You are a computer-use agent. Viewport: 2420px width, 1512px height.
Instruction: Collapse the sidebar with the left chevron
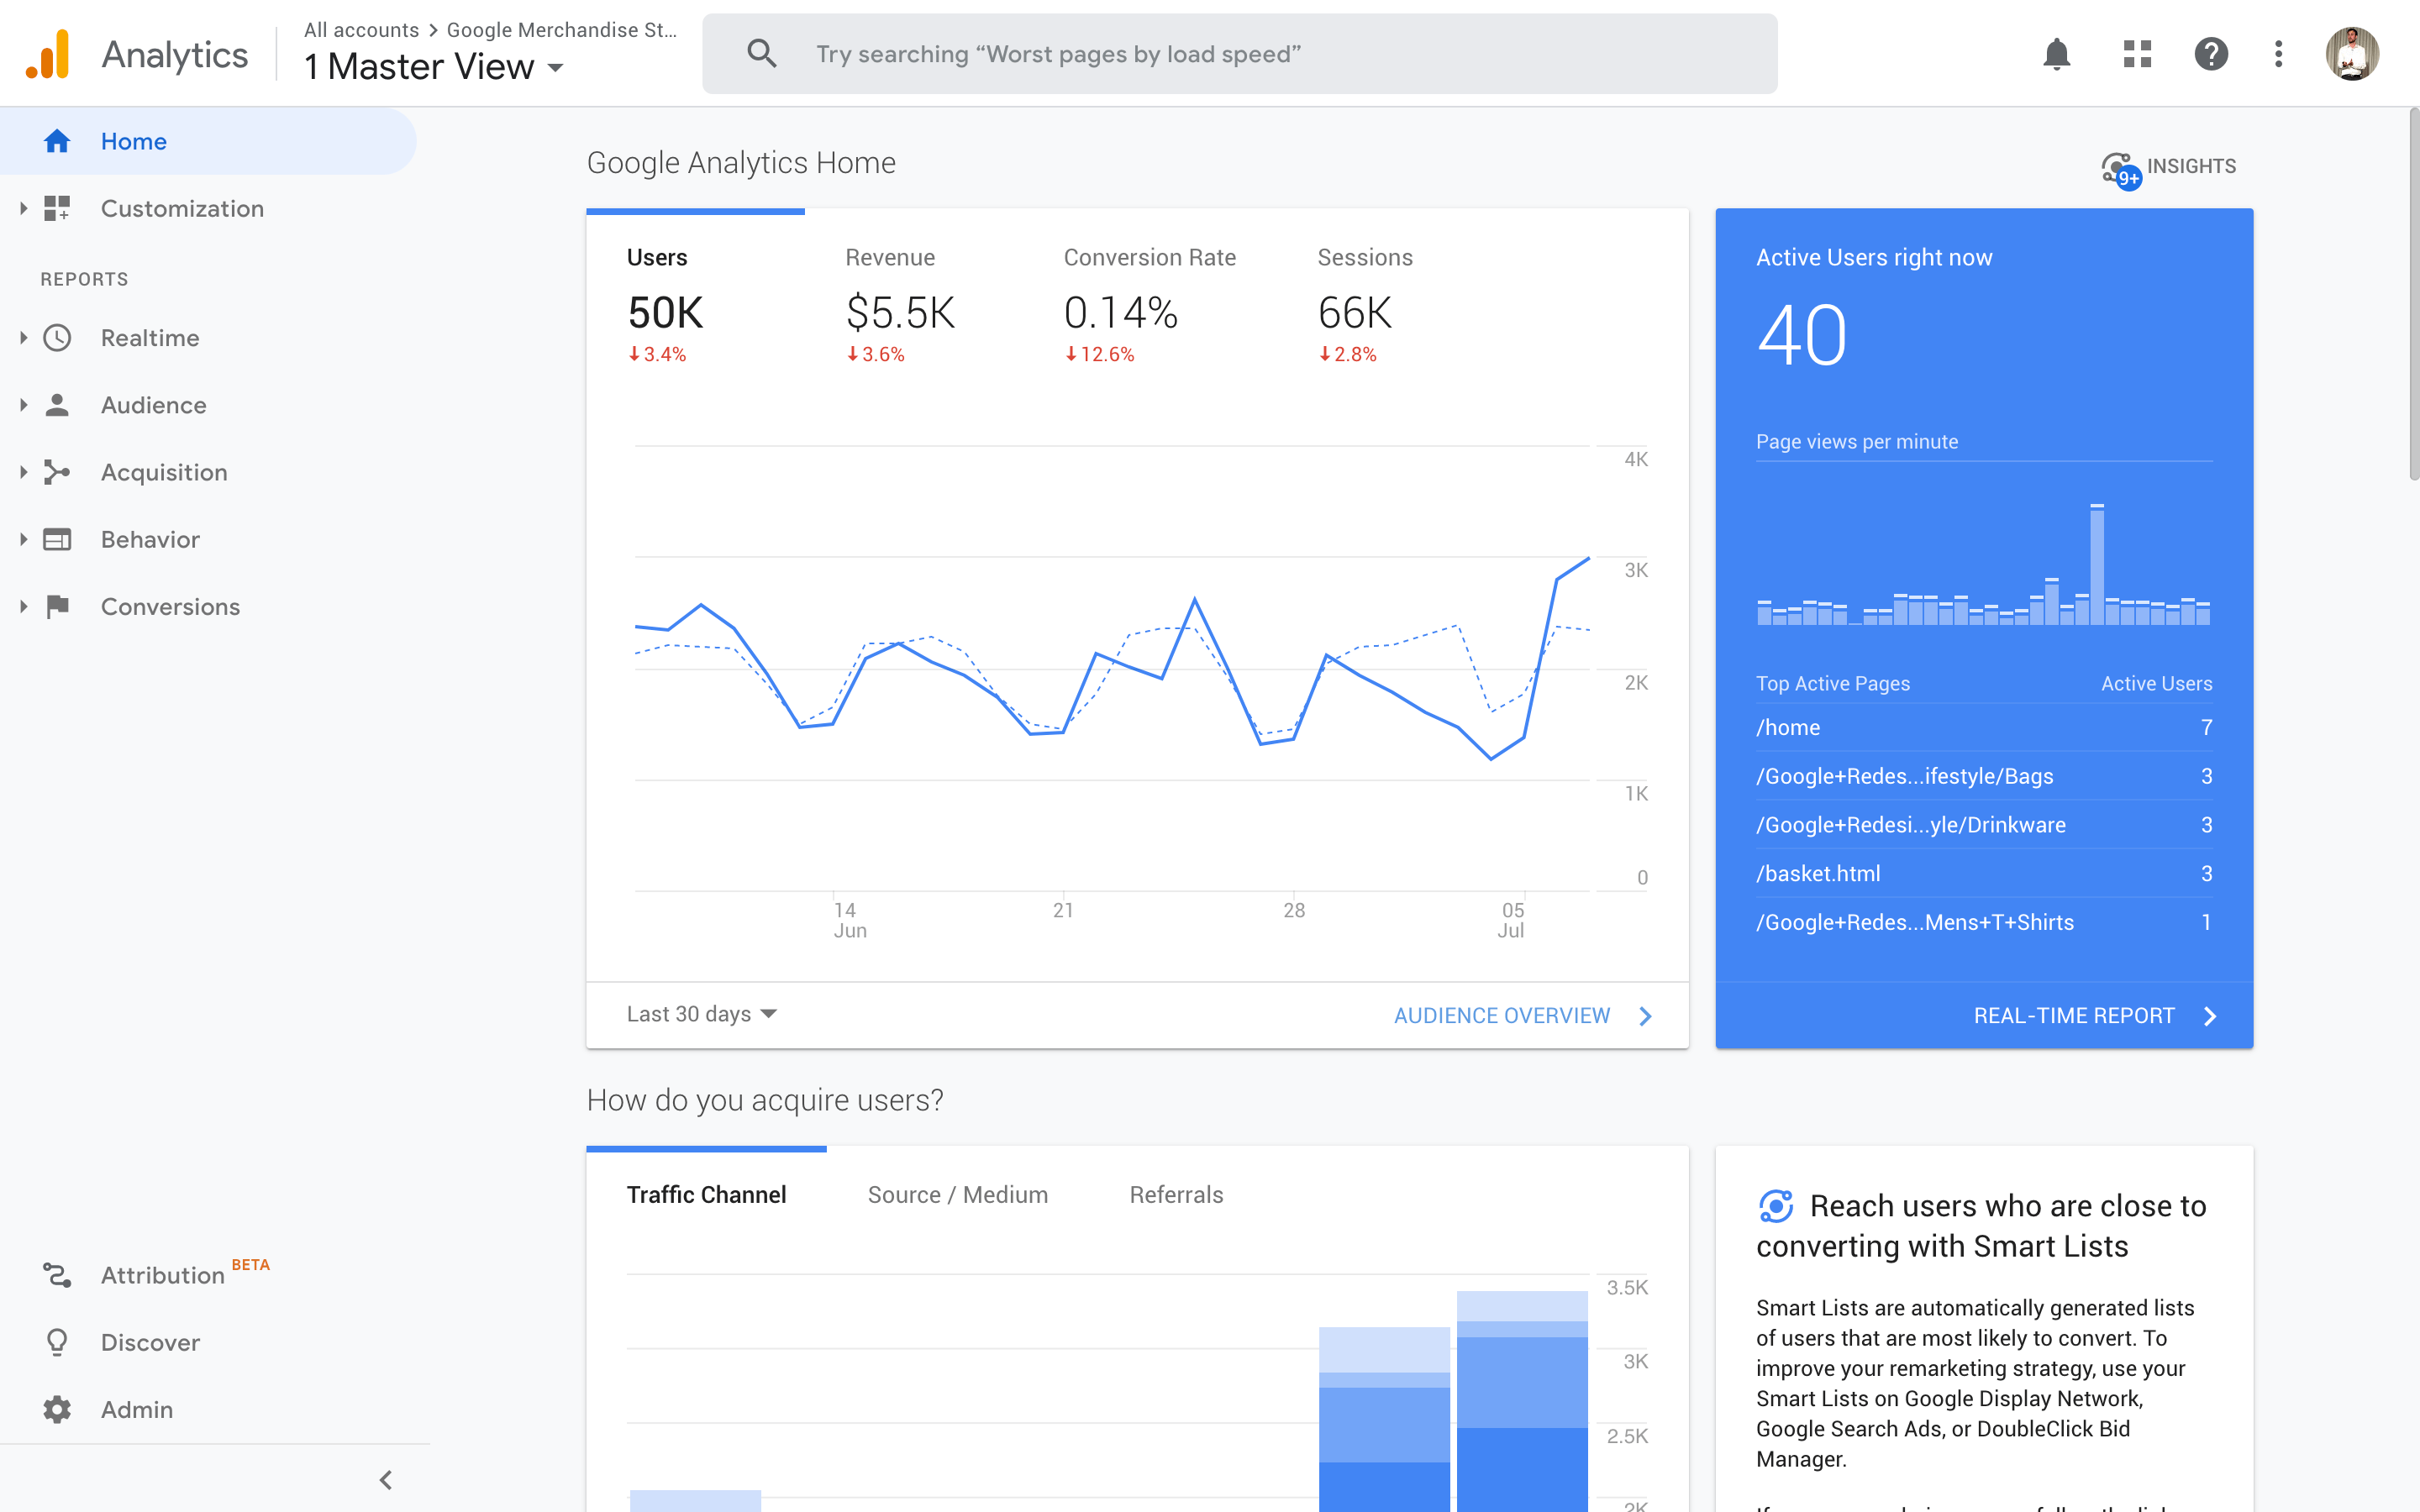[x=386, y=1479]
